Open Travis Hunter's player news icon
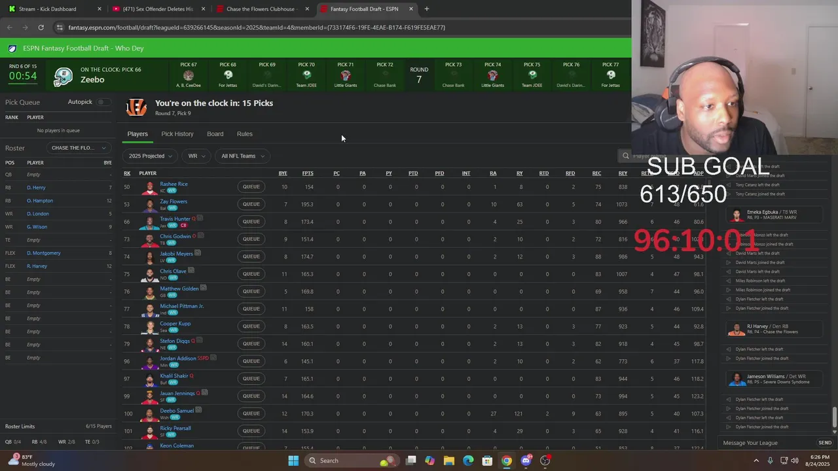This screenshot has height=471, width=838. click(x=200, y=218)
